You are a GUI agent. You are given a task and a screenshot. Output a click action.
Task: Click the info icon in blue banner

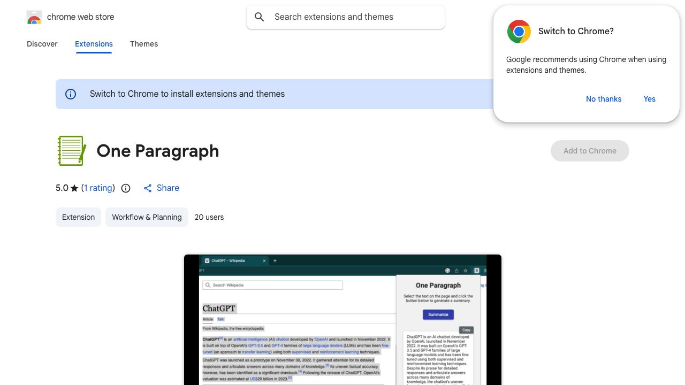click(x=71, y=94)
